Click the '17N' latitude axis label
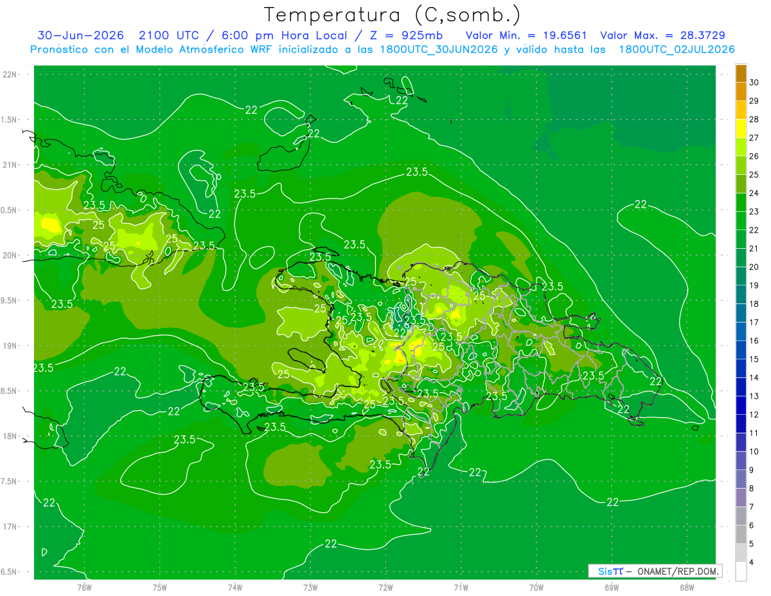Image resolution: width=771 pixels, height=596 pixels. (11, 527)
